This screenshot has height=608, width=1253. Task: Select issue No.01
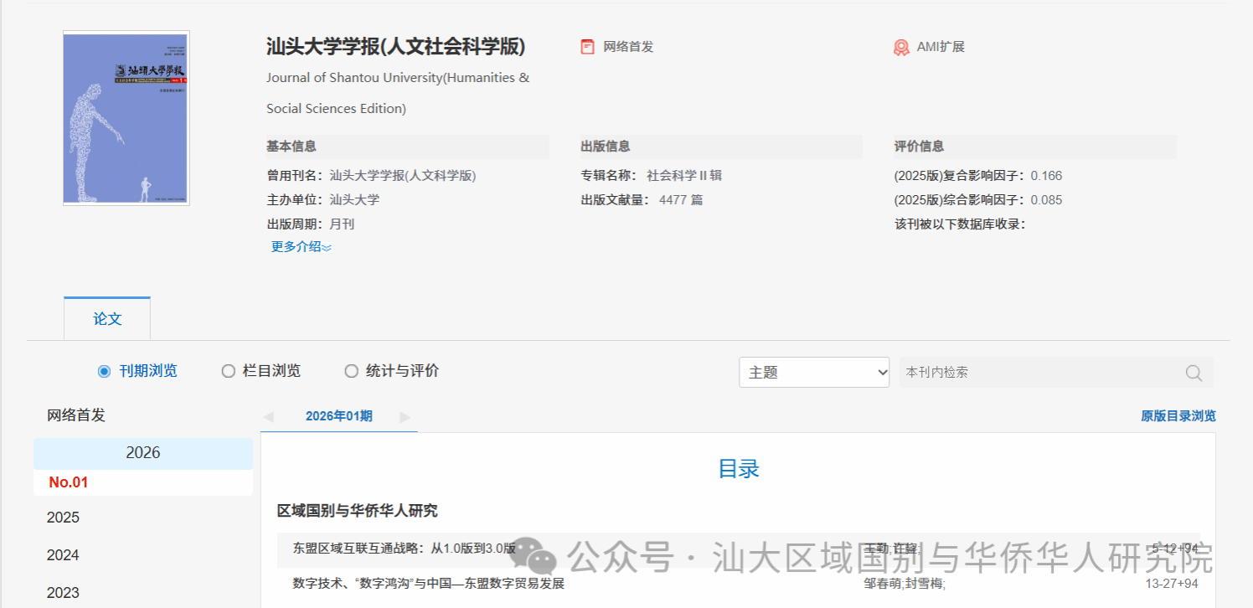pyautogui.click(x=69, y=482)
